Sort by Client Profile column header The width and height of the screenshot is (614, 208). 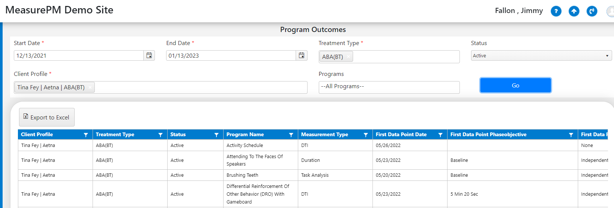37,134
